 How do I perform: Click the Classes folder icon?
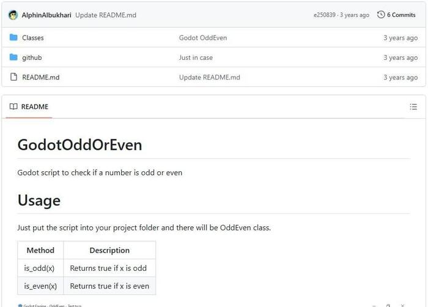coord(13,37)
